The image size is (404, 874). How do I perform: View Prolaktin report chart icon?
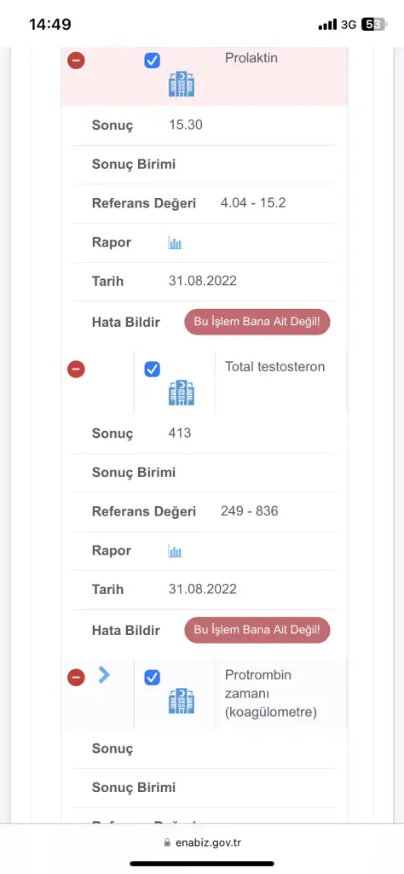[175, 243]
